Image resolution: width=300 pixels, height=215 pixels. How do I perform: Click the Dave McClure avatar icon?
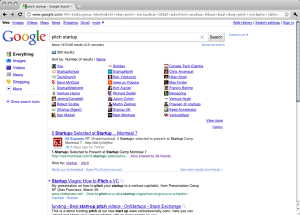[54, 82]
